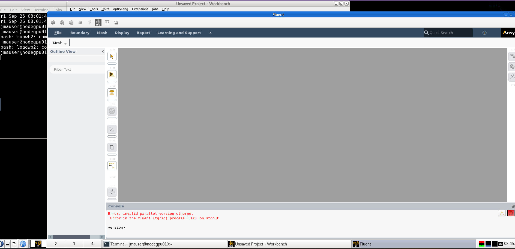This screenshot has width=515, height=249.
Task: Click the copy pages icon
Action: pyautogui.click(x=112, y=148)
